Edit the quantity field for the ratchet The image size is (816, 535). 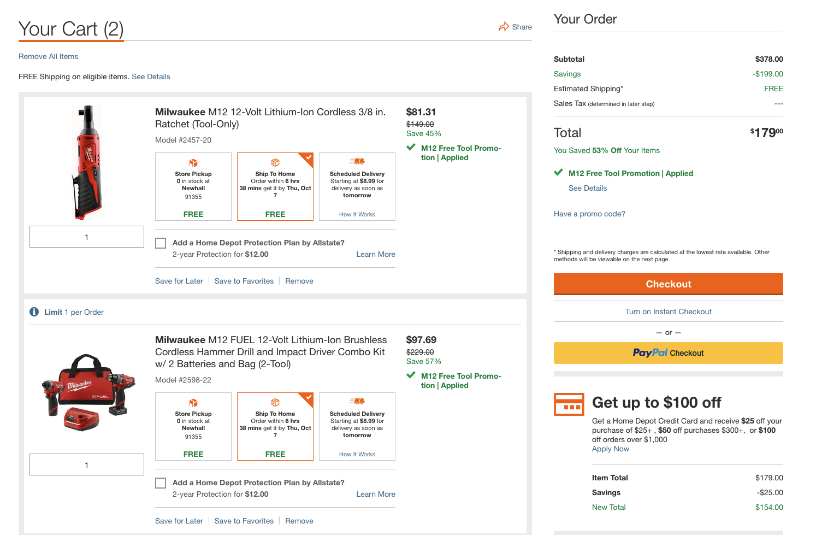pos(87,237)
